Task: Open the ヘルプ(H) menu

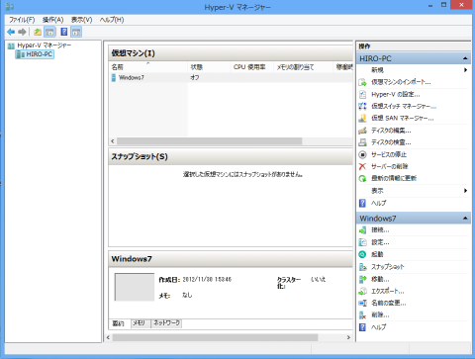Action: pos(112,20)
